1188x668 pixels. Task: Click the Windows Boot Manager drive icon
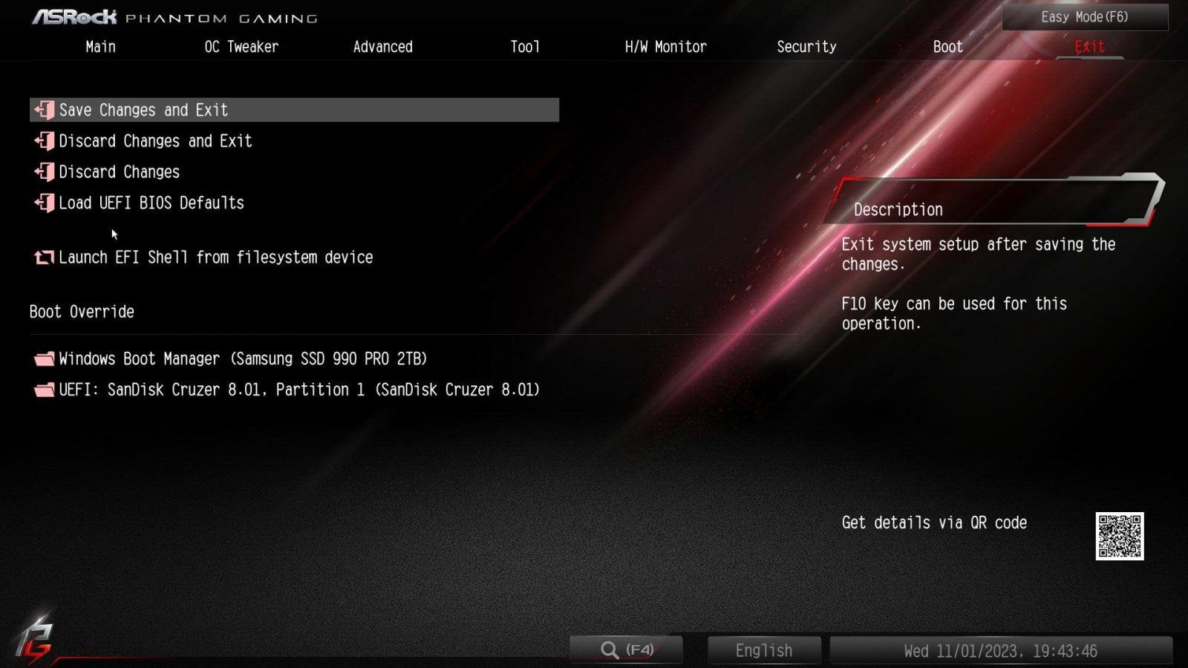click(x=45, y=359)
